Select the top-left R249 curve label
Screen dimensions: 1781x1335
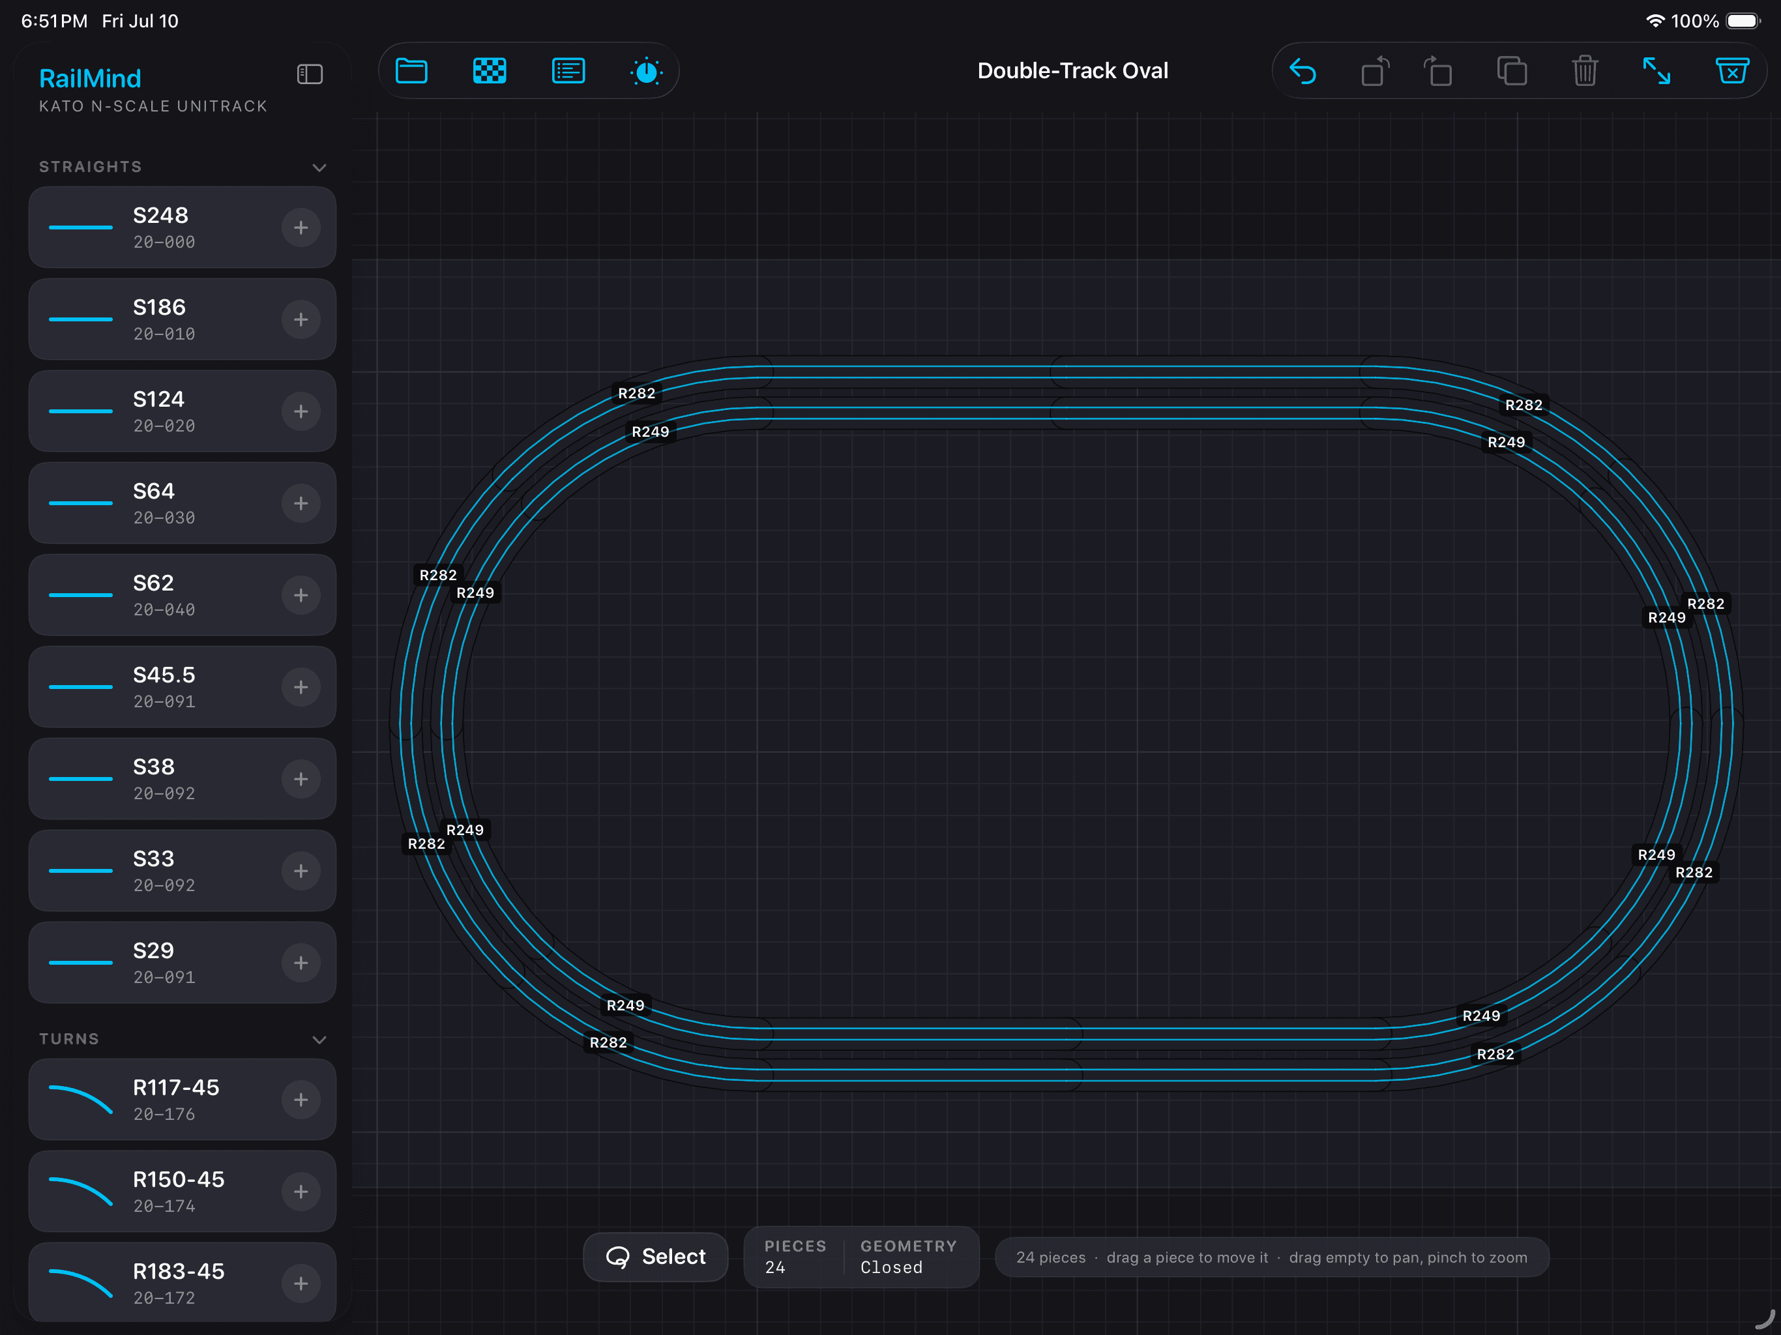(650, 432)
